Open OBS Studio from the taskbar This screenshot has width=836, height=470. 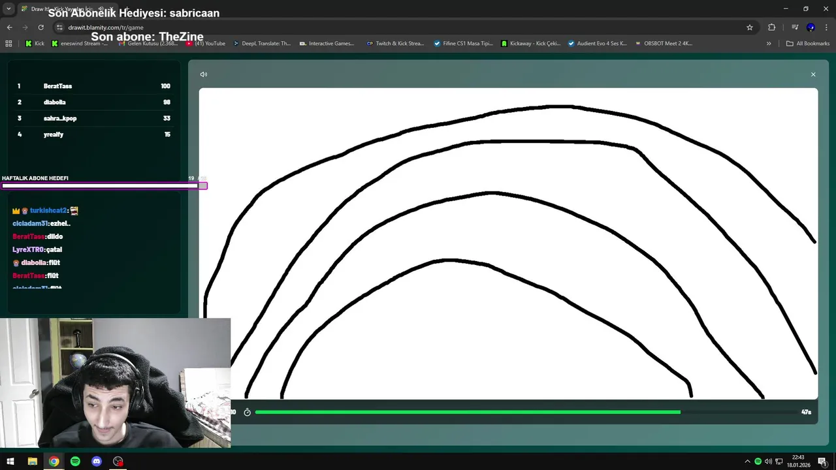tap(118, 462)
